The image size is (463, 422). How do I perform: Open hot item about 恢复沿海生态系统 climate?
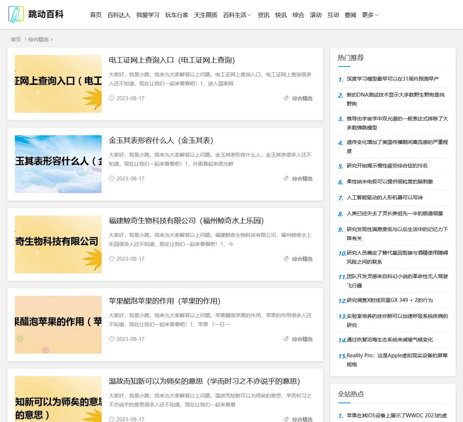coord(389,340)
